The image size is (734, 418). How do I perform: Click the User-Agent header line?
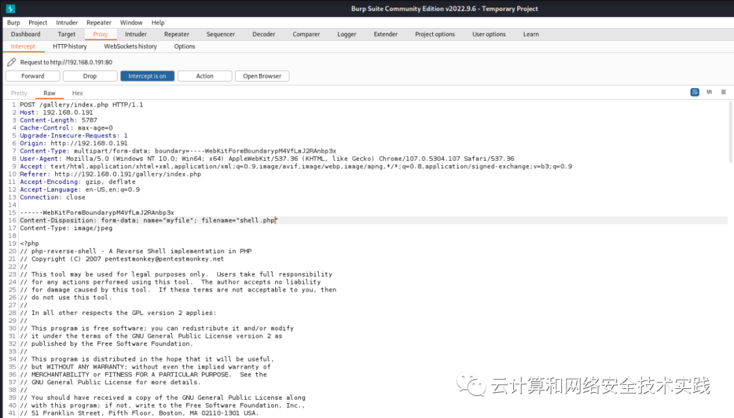267,159
